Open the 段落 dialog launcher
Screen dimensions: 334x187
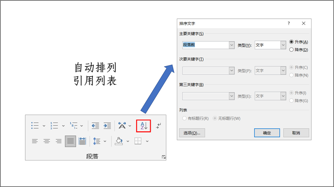[x=164, y=157]
